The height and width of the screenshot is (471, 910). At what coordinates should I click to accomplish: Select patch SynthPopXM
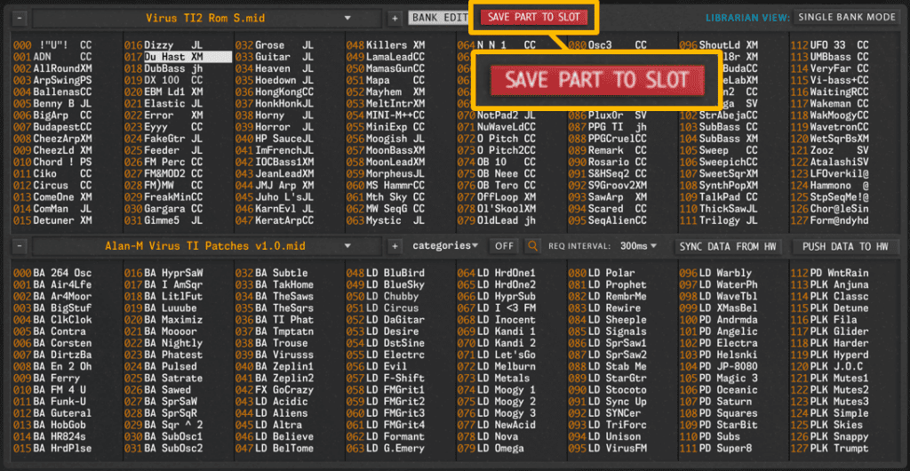(719, 186)
